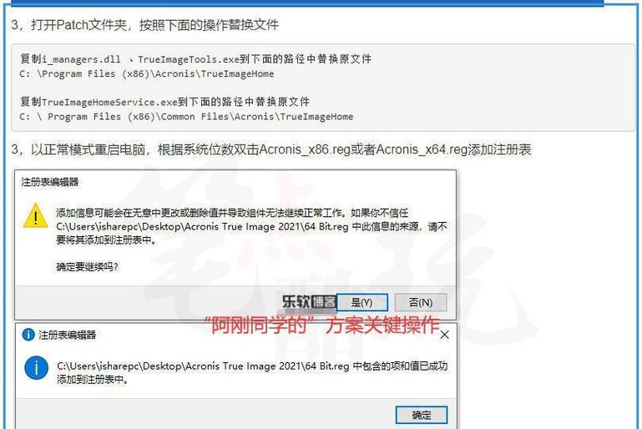Click the 复制i_managers.dll instruction line
Viewport: 642px width, 429px height.
click(x=195, y=59)
